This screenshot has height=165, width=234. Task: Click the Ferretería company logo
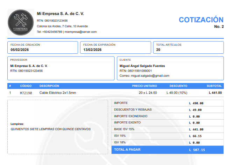click(21, 22)
